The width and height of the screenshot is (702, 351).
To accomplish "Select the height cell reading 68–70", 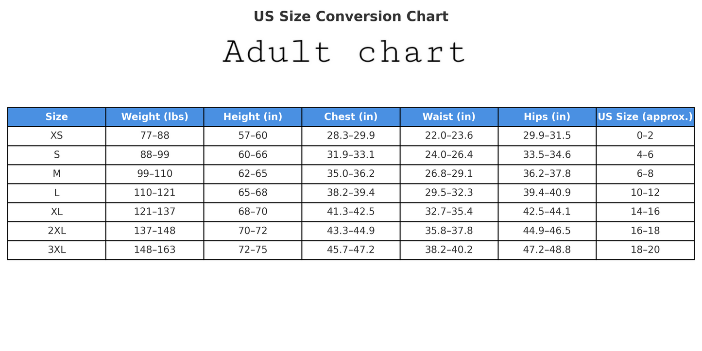I will [253, 212].
